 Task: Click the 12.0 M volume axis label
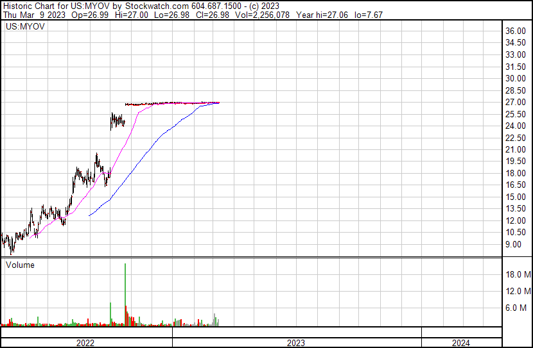tap(518, 291)
